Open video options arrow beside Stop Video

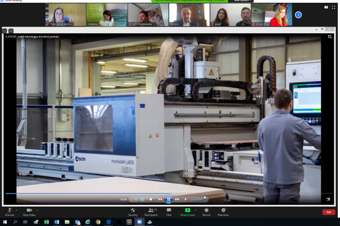(37, 210)
